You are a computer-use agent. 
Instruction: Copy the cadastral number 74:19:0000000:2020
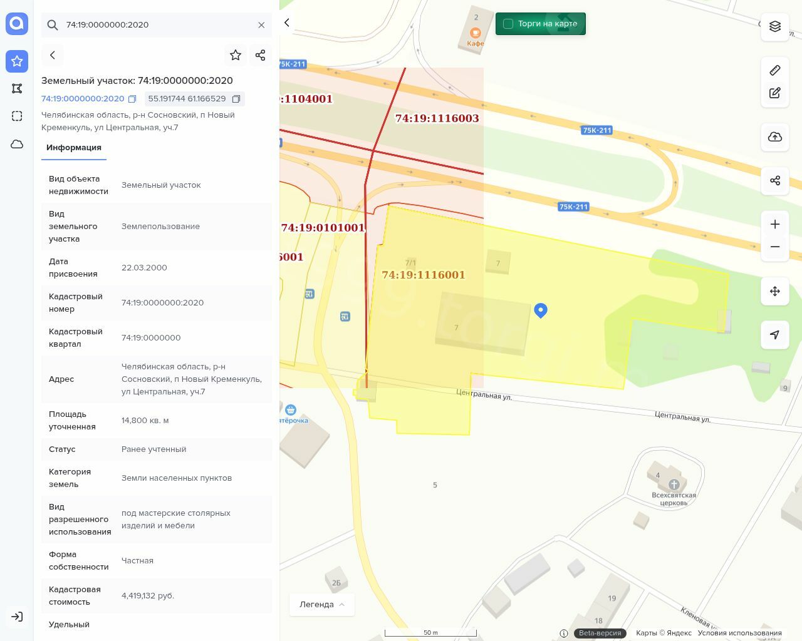pos(132,99)
